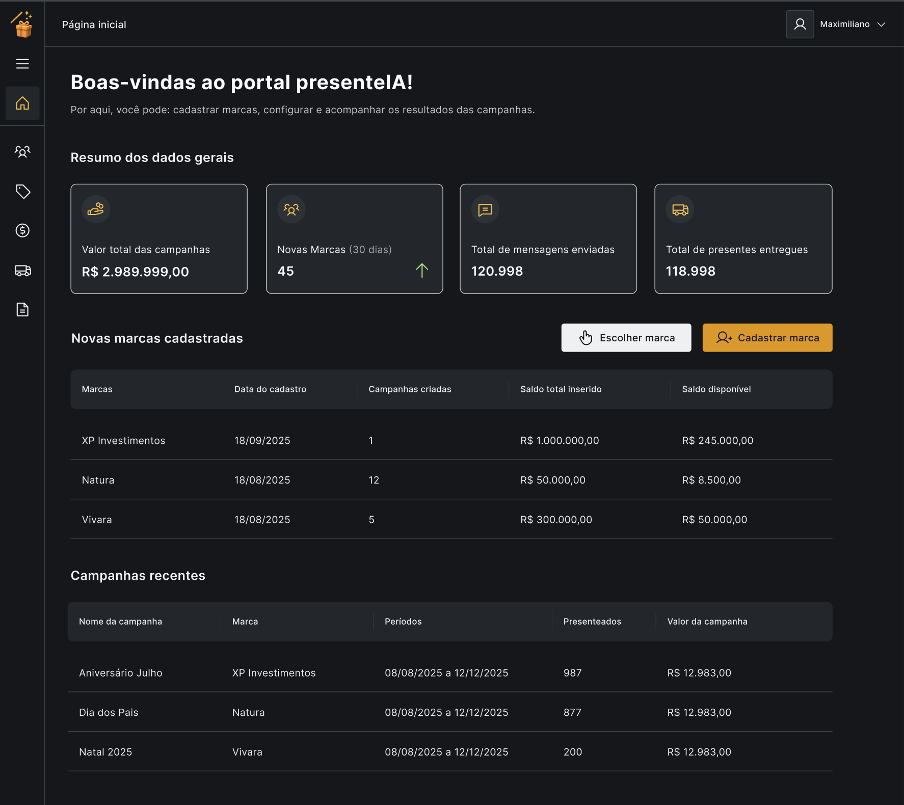Viewport: 904px width, 805px height.
Task: Click the R$ 300.000,00 balance cell
Action: (556, 520)
